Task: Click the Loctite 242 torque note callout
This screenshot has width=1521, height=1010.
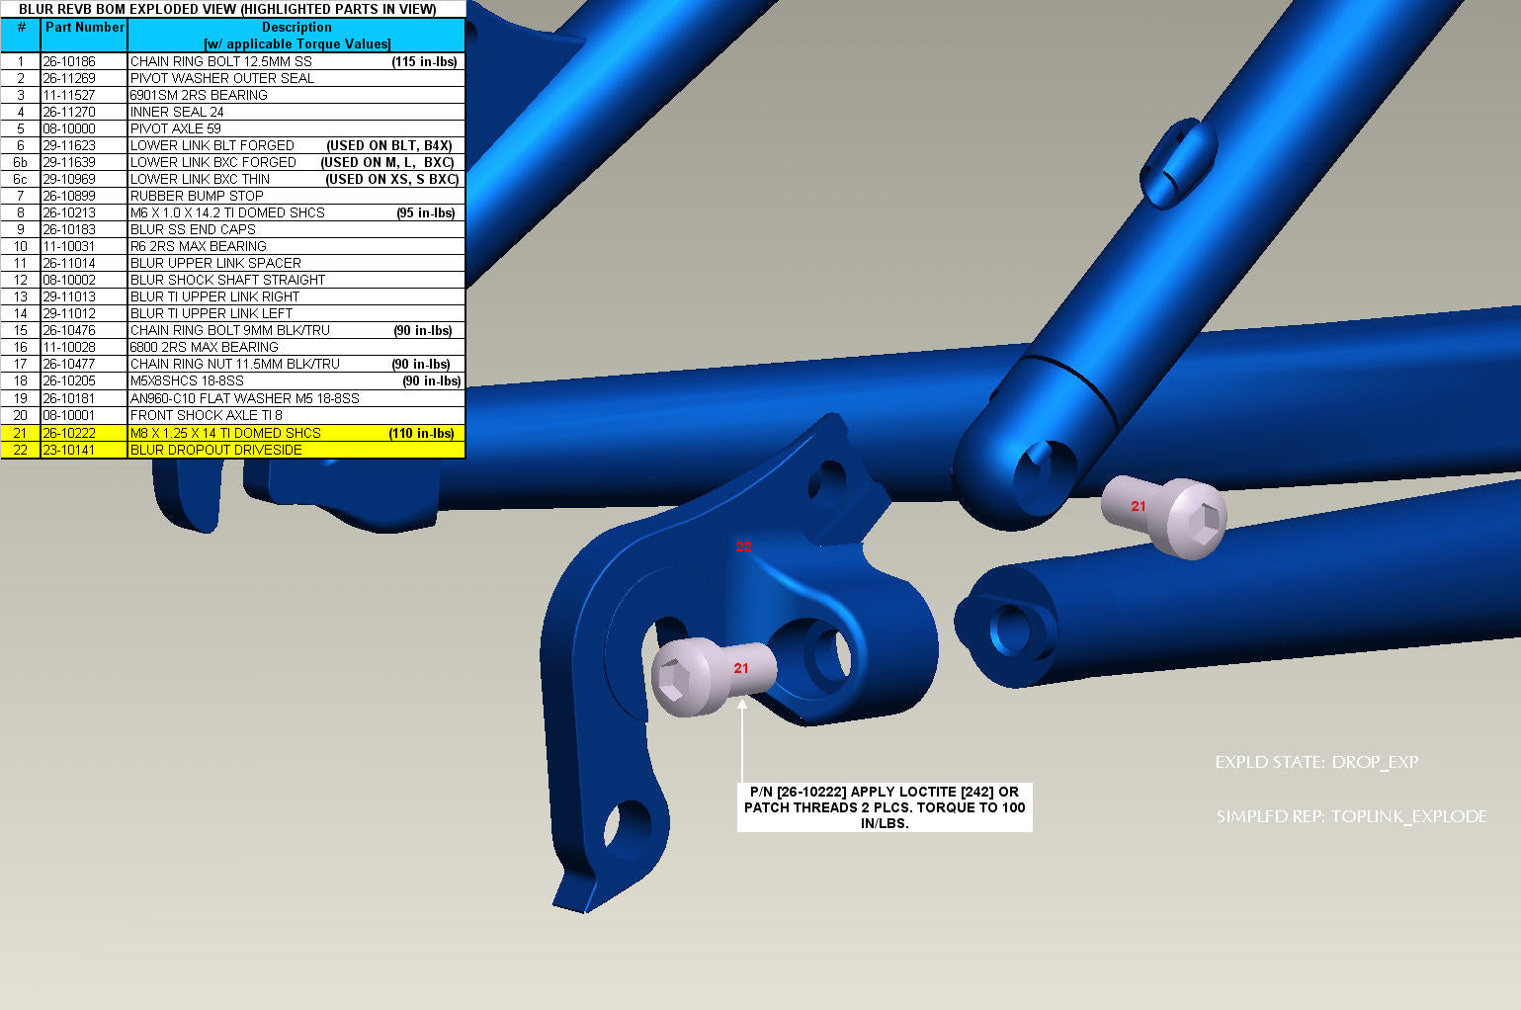Action: tap(885, 807)
